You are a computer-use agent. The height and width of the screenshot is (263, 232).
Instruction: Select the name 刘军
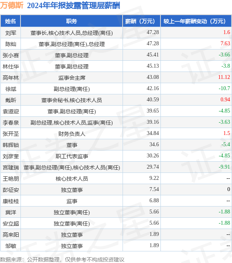pyautogui.click(x=11, y=33)
